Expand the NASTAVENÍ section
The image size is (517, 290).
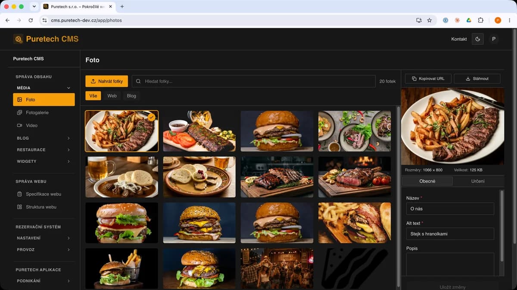44,238
